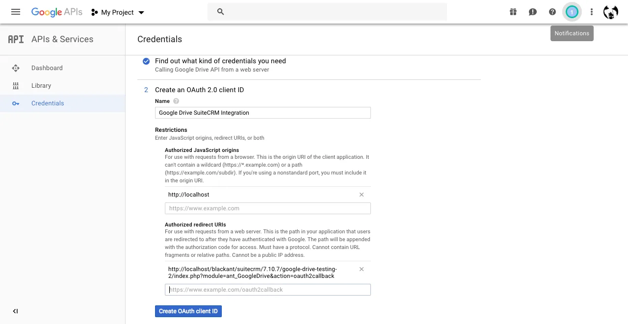Focus the JavaScript origins input field
Screen dimensions: 628x324
[x=268, y=208]
